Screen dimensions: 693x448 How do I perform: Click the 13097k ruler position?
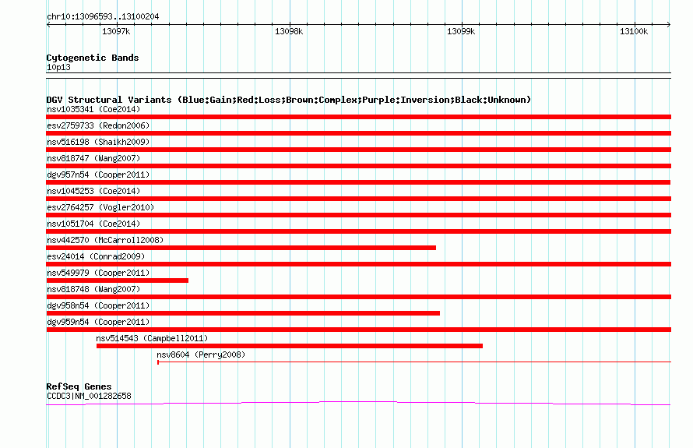click(x=116, y=31)
